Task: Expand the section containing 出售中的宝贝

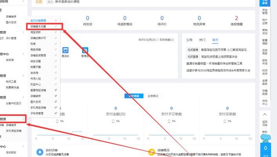Action: [x=23, y=97]
